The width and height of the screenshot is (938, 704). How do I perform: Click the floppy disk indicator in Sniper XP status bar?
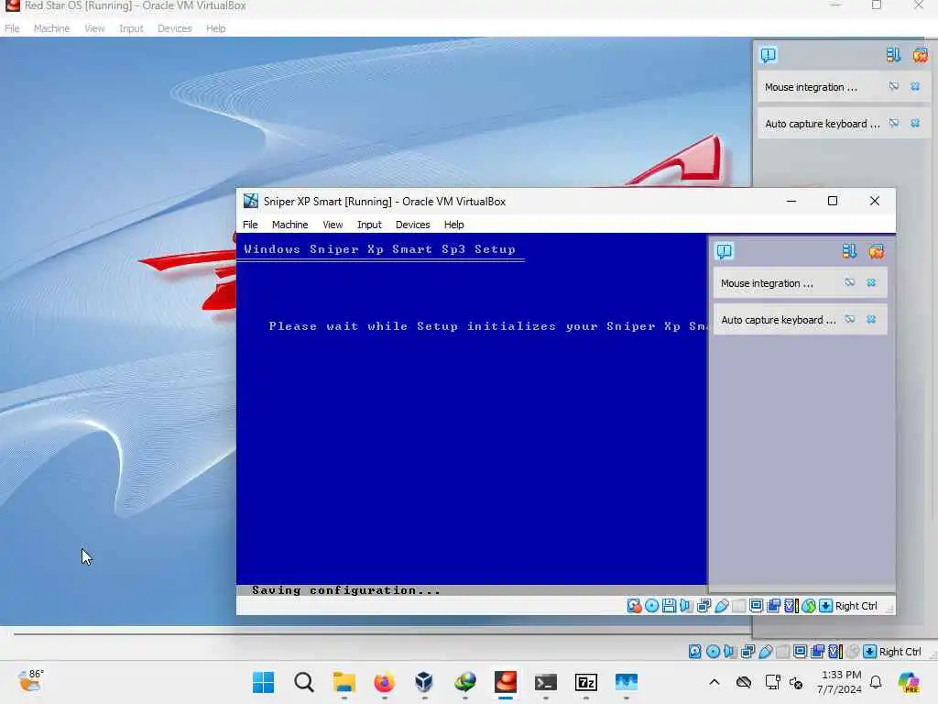(669, 606)
